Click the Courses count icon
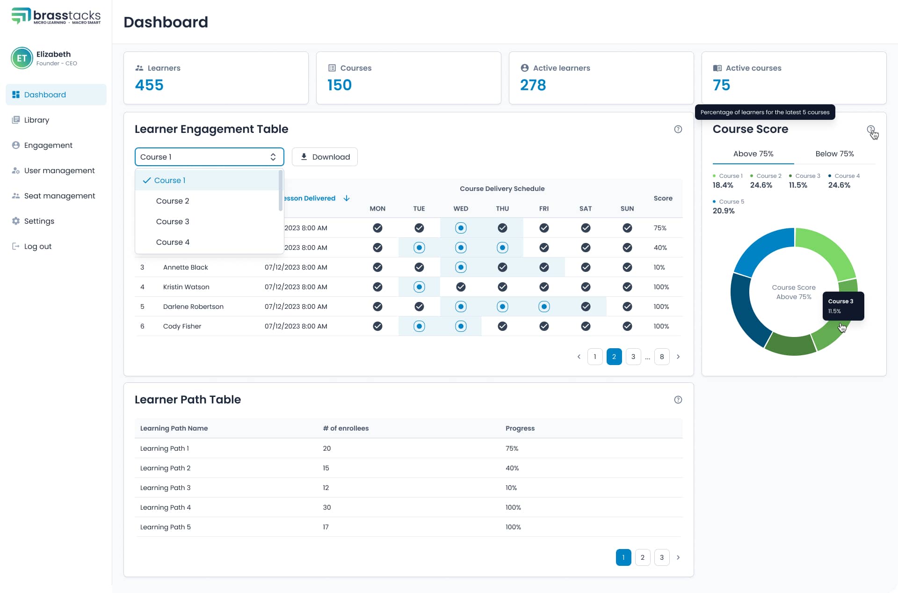 point(331,67)
